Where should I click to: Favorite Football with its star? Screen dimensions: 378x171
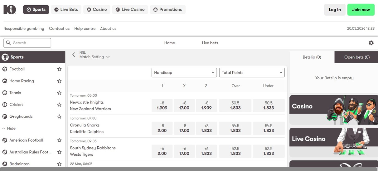pos(59,69)
